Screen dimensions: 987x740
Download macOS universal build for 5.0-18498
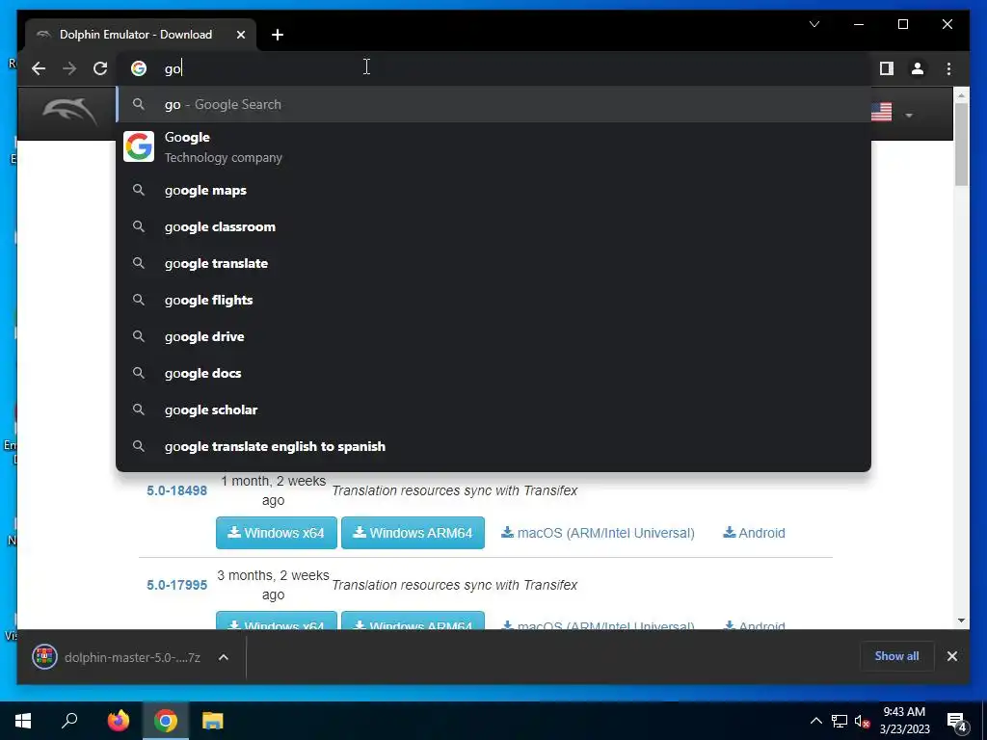598,533
